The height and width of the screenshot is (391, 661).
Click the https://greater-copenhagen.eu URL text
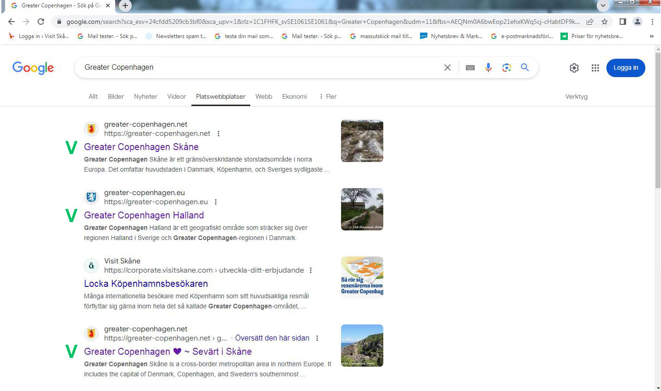pos(156,202)
